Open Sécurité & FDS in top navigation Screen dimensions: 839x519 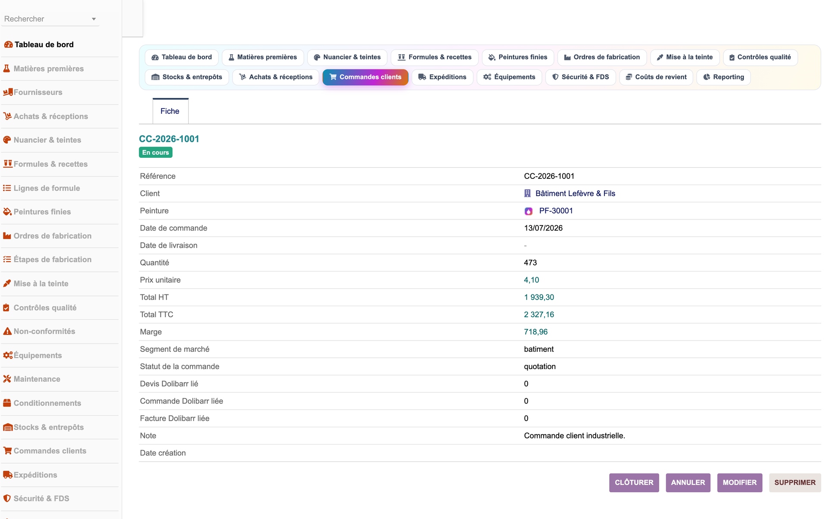pos(580,77)
